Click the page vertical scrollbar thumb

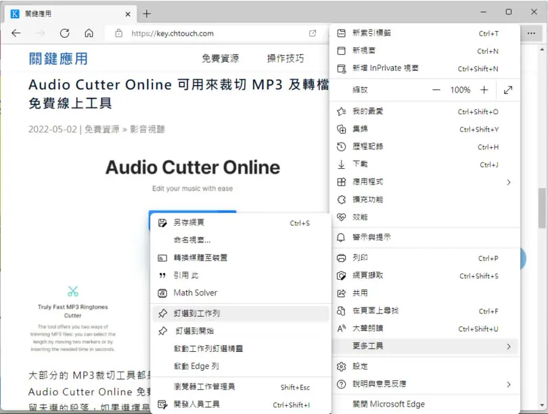tap(542, 208)
